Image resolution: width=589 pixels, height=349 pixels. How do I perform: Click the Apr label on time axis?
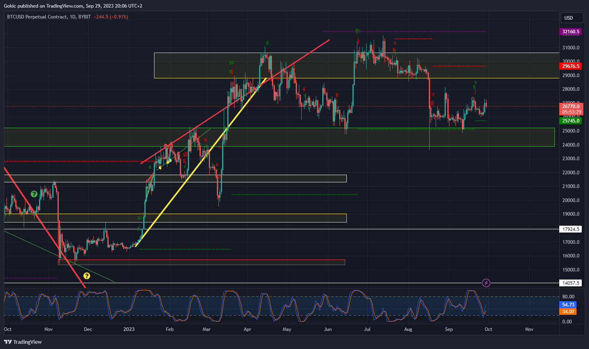coord(247,329)
